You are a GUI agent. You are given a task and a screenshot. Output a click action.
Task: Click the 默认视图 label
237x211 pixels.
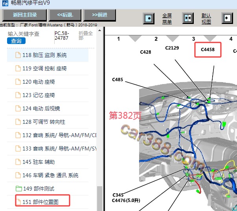coord(206,19)
